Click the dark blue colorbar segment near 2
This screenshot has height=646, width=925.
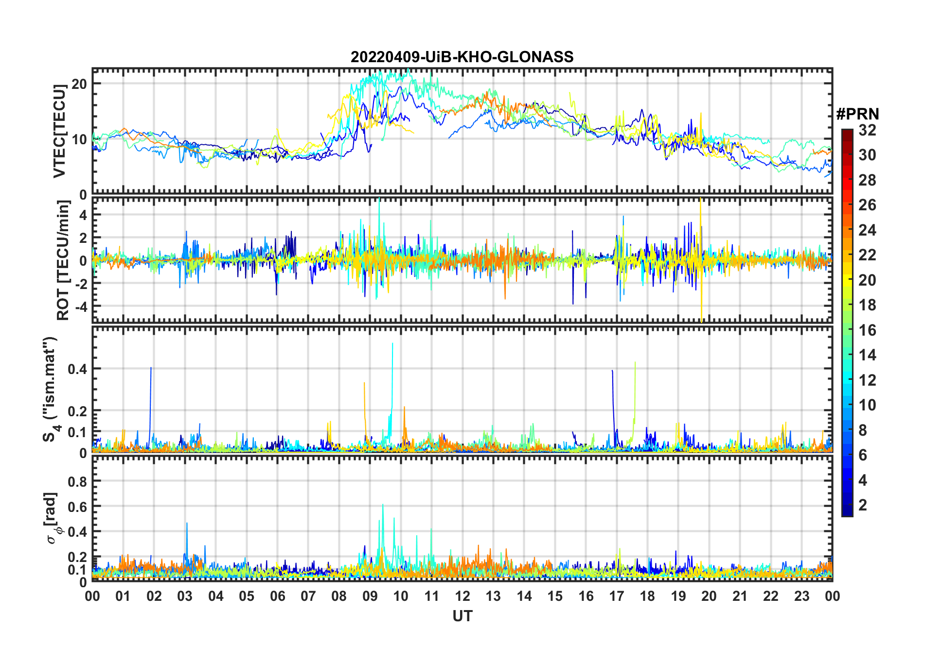tap(847, 505)
